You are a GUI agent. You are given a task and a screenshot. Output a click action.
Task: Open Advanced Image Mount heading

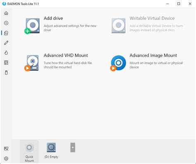click(153, 55)
